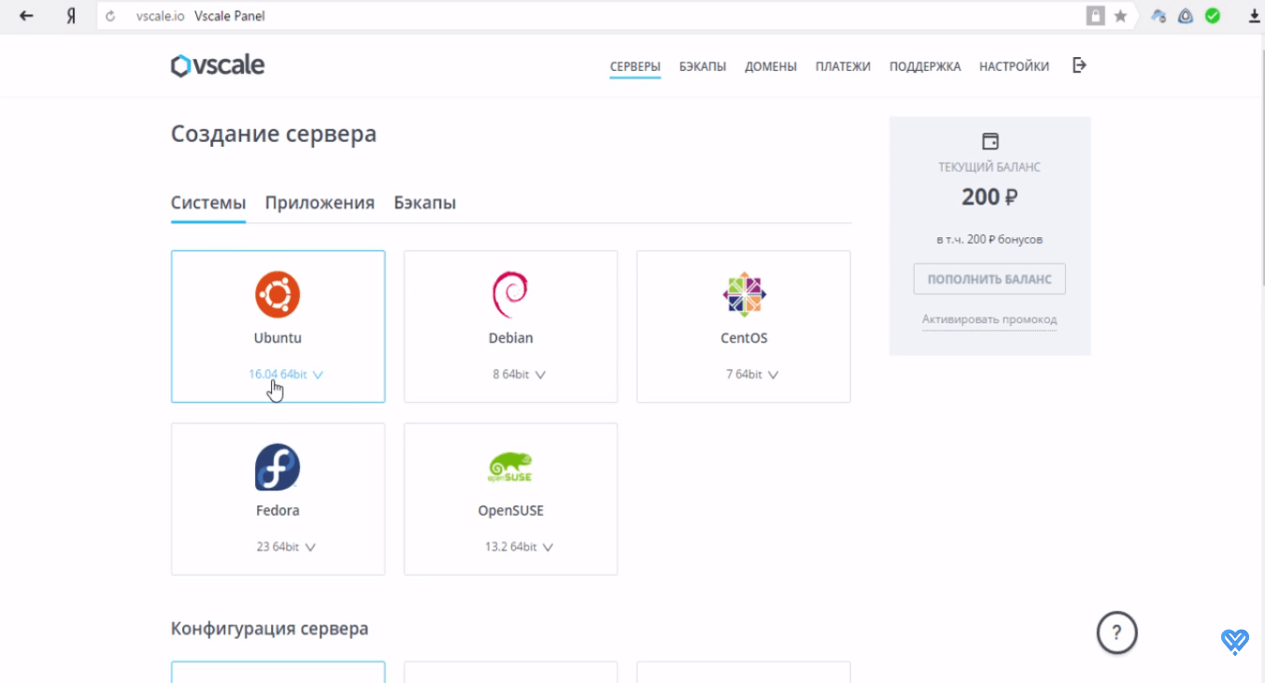Select the OpenSUSE chameleon logo
1265x683 pixels.
(510, 467)
